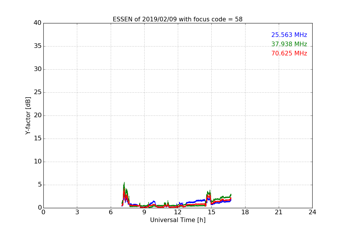Click the Y-factor [dB] axis label
This screenshot has height=231, width=347.
click(x=28, y=115)
